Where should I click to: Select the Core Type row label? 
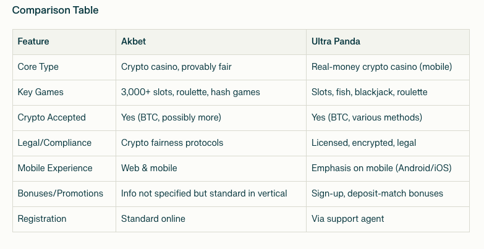pyautogui.click(x=38, y=67)
